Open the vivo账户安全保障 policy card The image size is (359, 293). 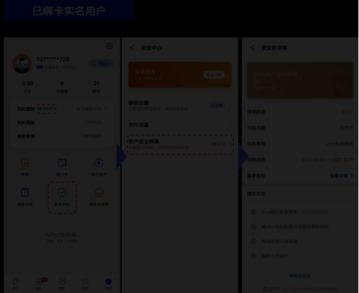(x=300, y=80)
